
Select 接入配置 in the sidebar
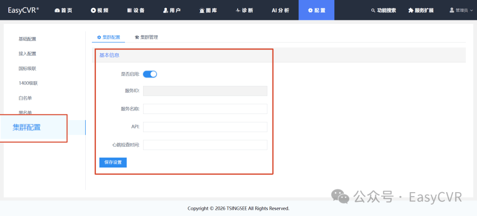(x=27, y=54)
